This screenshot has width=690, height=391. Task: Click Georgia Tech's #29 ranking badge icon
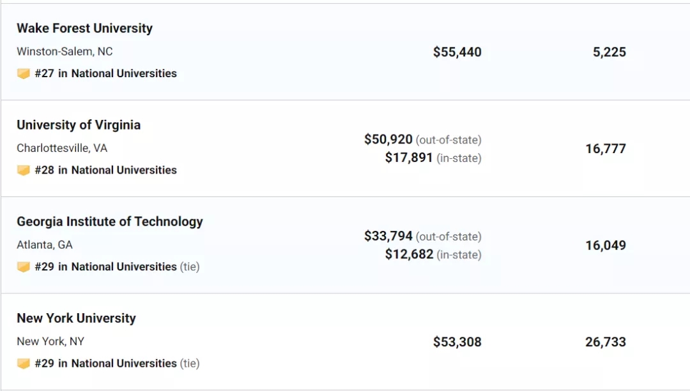pos(24,267)
